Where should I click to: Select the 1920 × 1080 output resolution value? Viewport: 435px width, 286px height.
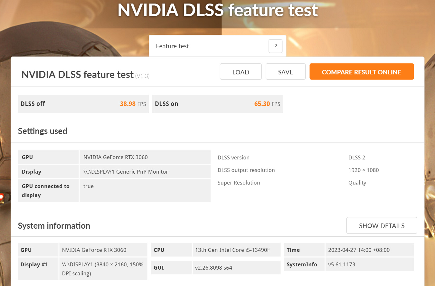click(364, 170)
